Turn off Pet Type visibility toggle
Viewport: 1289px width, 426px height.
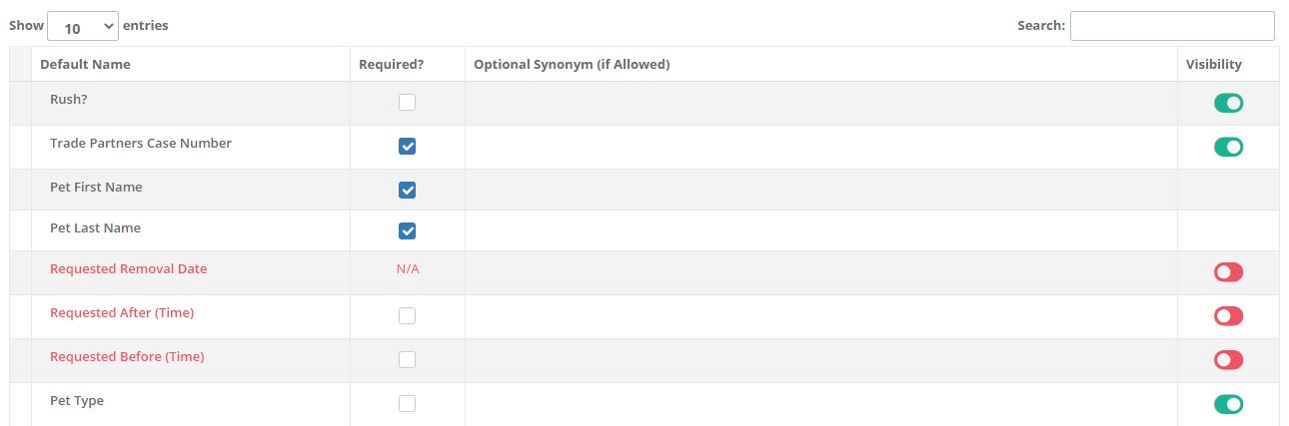(x=1228, y=404)
